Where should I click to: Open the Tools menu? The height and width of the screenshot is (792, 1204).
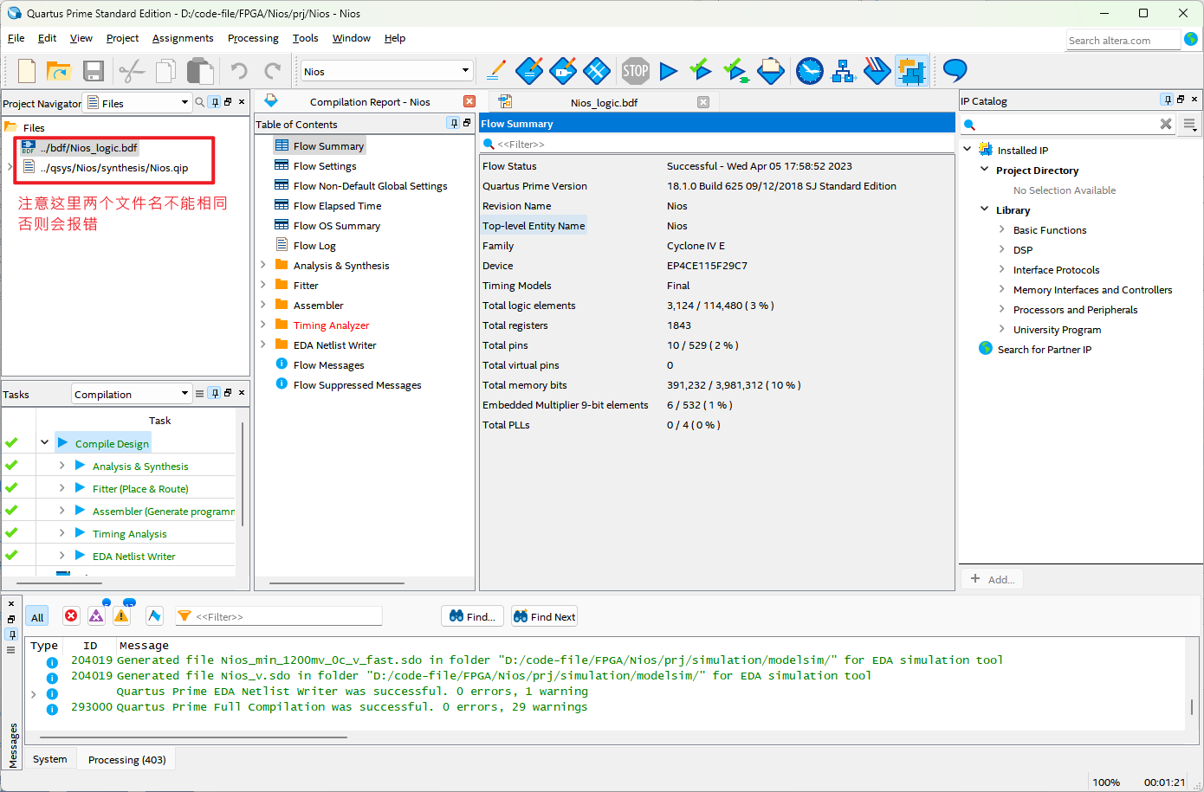coord(305,38)
